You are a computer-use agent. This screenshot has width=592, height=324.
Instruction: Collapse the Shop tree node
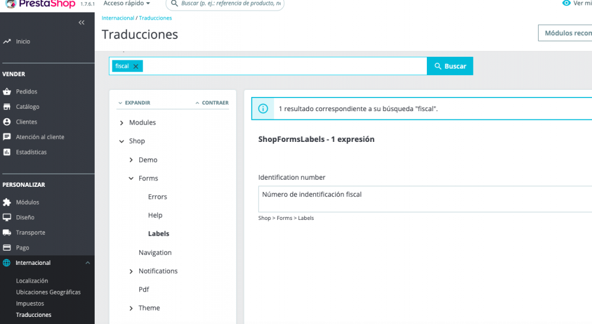121,141
